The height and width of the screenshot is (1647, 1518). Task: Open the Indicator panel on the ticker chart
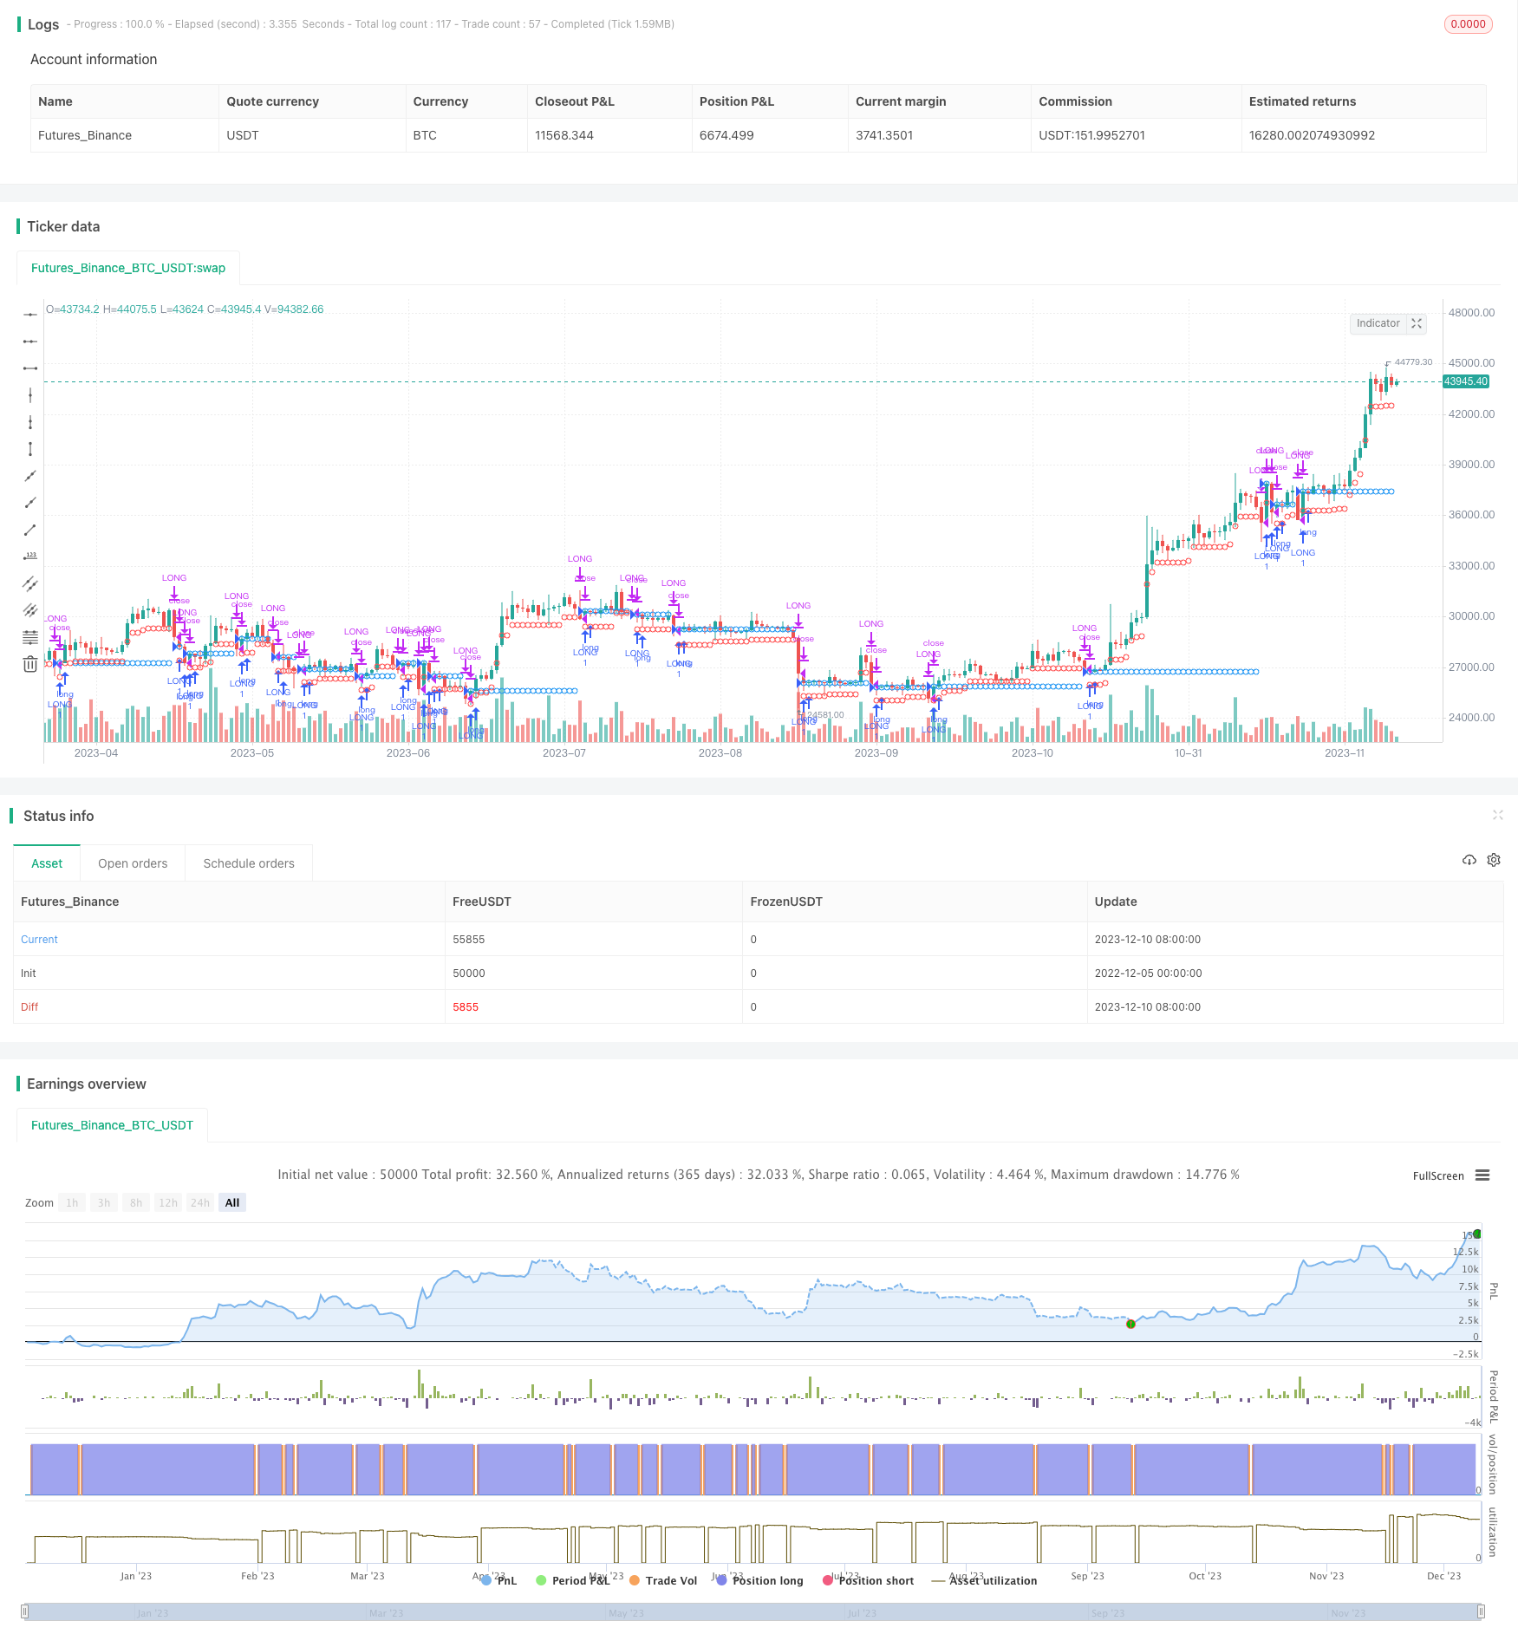tap(1378, 323)
